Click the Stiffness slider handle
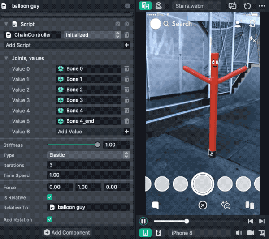This screenshot has width=269, height=239. click(x=98, y=145)
